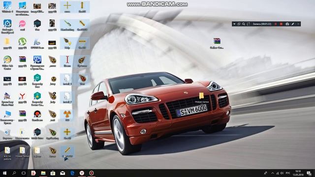Open Action Center notifications icon
Screen dimensions: 315x177
(x=309, y=173)
